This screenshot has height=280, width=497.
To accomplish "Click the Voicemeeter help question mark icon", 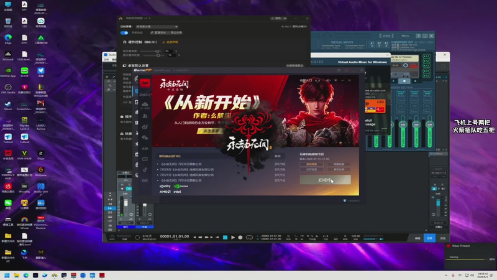I will (x=418, y=36).
